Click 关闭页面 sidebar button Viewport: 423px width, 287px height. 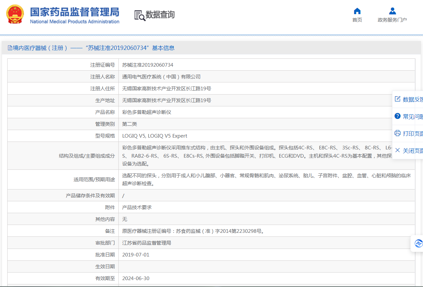click(408, 150)
